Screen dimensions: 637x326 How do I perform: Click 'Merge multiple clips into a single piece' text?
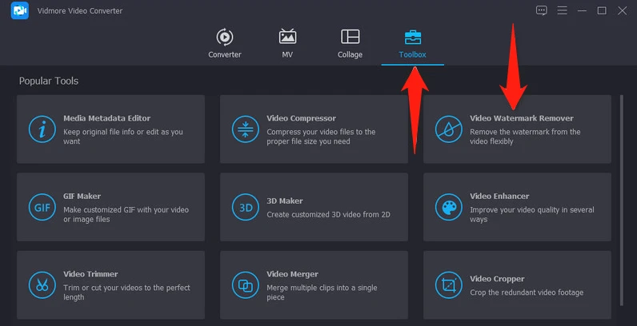coord(322,292)
